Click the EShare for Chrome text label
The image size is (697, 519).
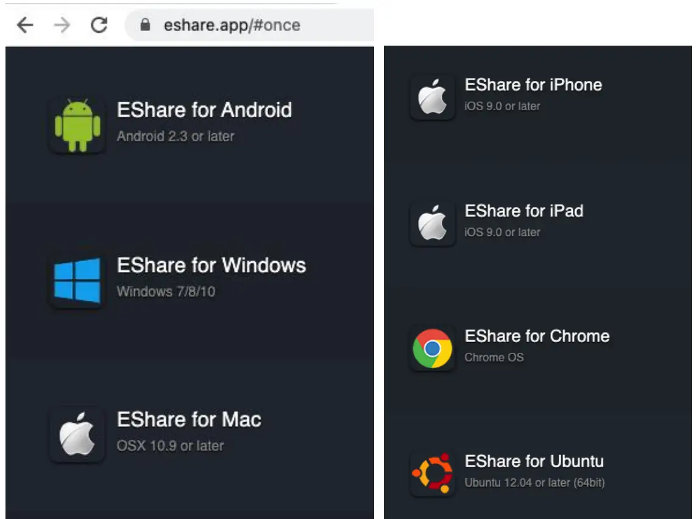(x=537, y=336)
